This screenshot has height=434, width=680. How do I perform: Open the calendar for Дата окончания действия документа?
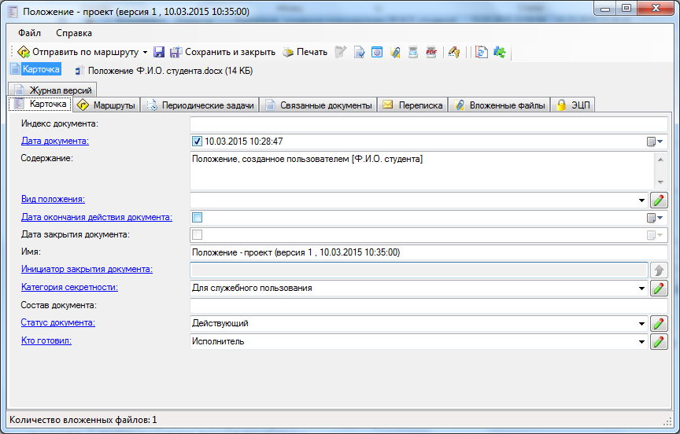point(655,218)
